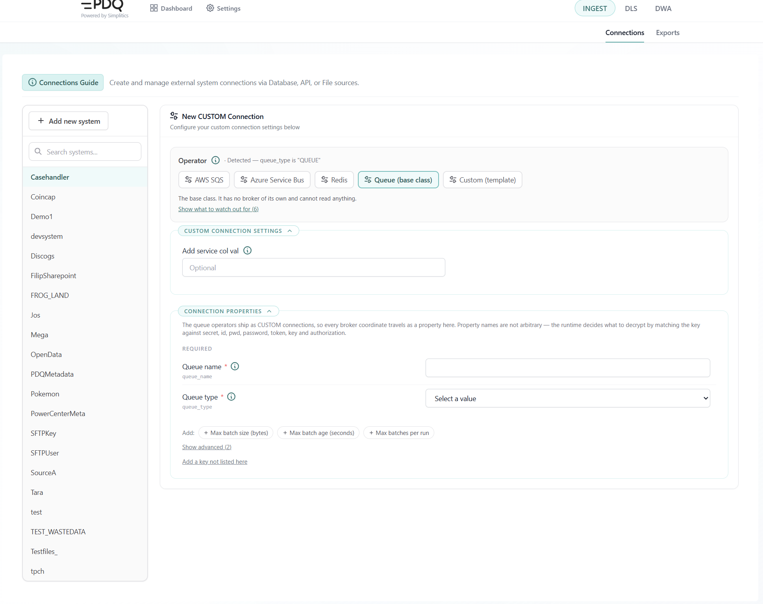
Task: Open the Connections tab
Action: click(x=624, y=33)
